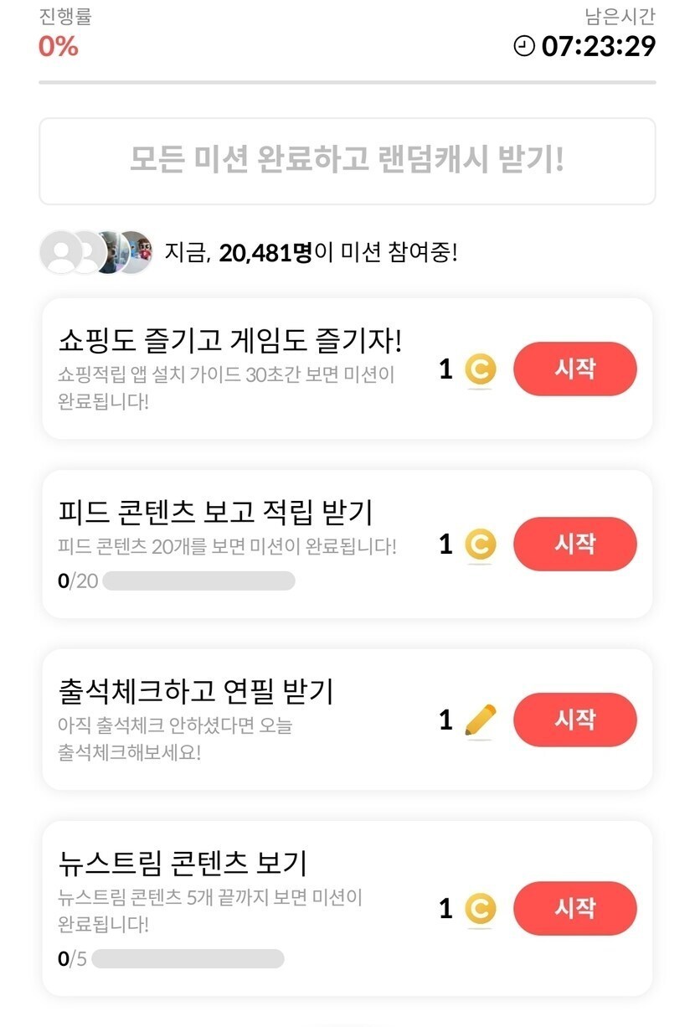Image resolution: width=695 pixels, height=1027 pixels.
Task: Click the 20,481명 participants count text
Action: pos(265,252)
